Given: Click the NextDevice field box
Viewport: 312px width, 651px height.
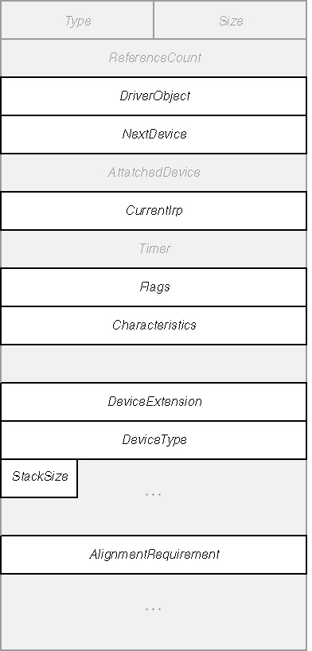Looking at the screenshot, I should point(154,134).
